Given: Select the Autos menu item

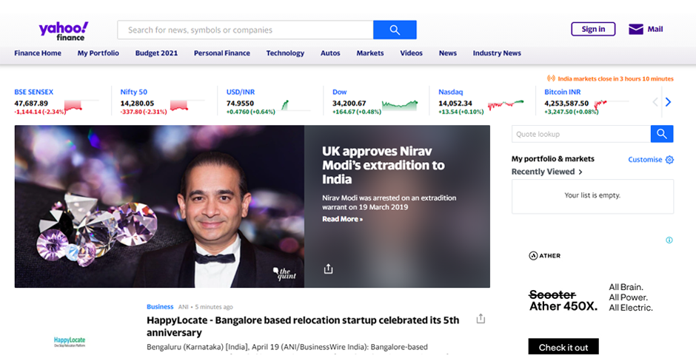Looking at the screenshot, I should (x=330, y=53).
